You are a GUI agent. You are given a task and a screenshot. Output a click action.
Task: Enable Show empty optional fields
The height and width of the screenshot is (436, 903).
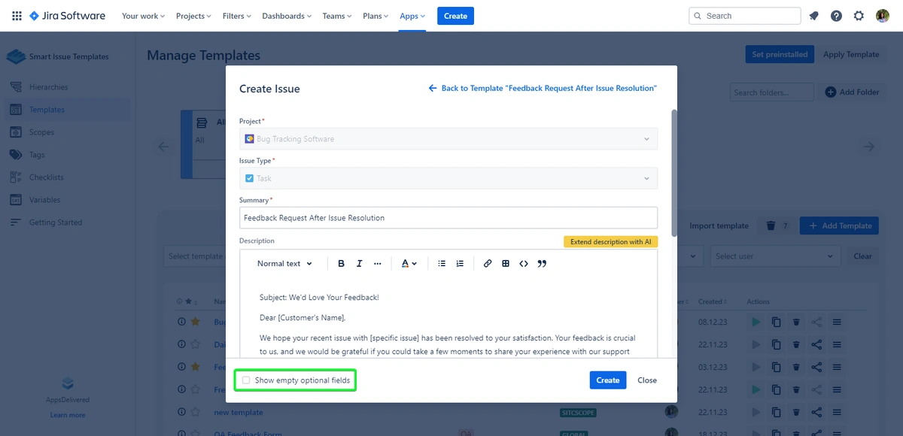[x=246, y=380]
